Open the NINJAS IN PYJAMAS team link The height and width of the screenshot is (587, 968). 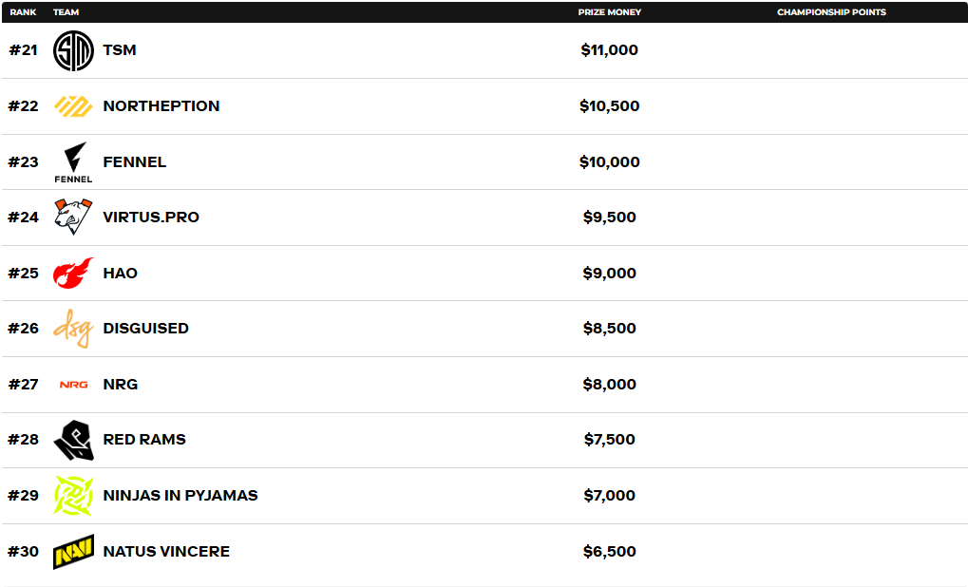[180, 496]
